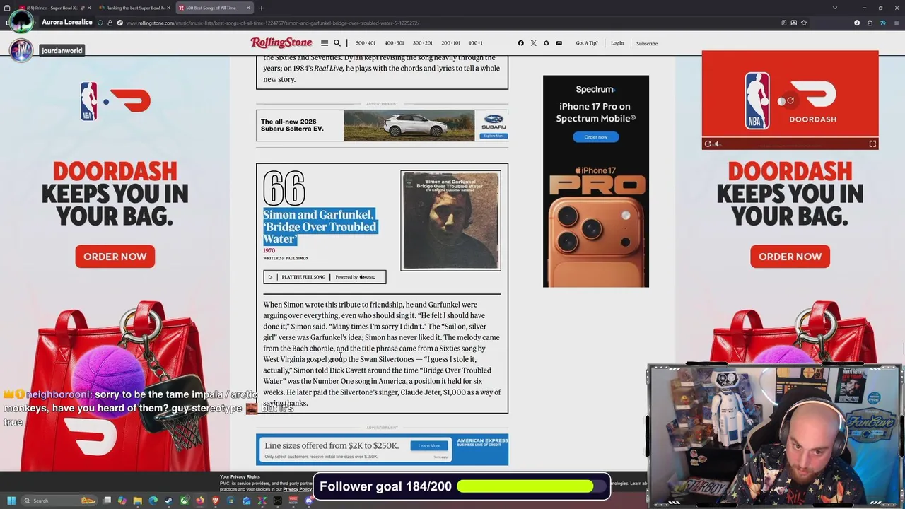This screenshot has width=905, height=509.
Task: Expand the DoorDash video to fullscreen
Action: pyautogui.click(x=872, y=144)
